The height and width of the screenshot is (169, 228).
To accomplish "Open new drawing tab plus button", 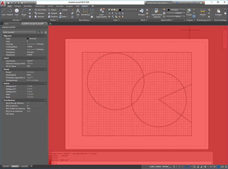I will 50,24.
